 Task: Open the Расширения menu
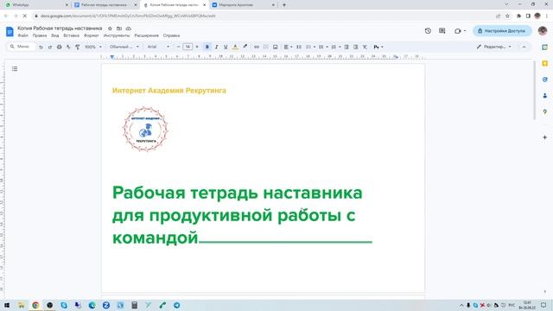(x=146, y=35)
